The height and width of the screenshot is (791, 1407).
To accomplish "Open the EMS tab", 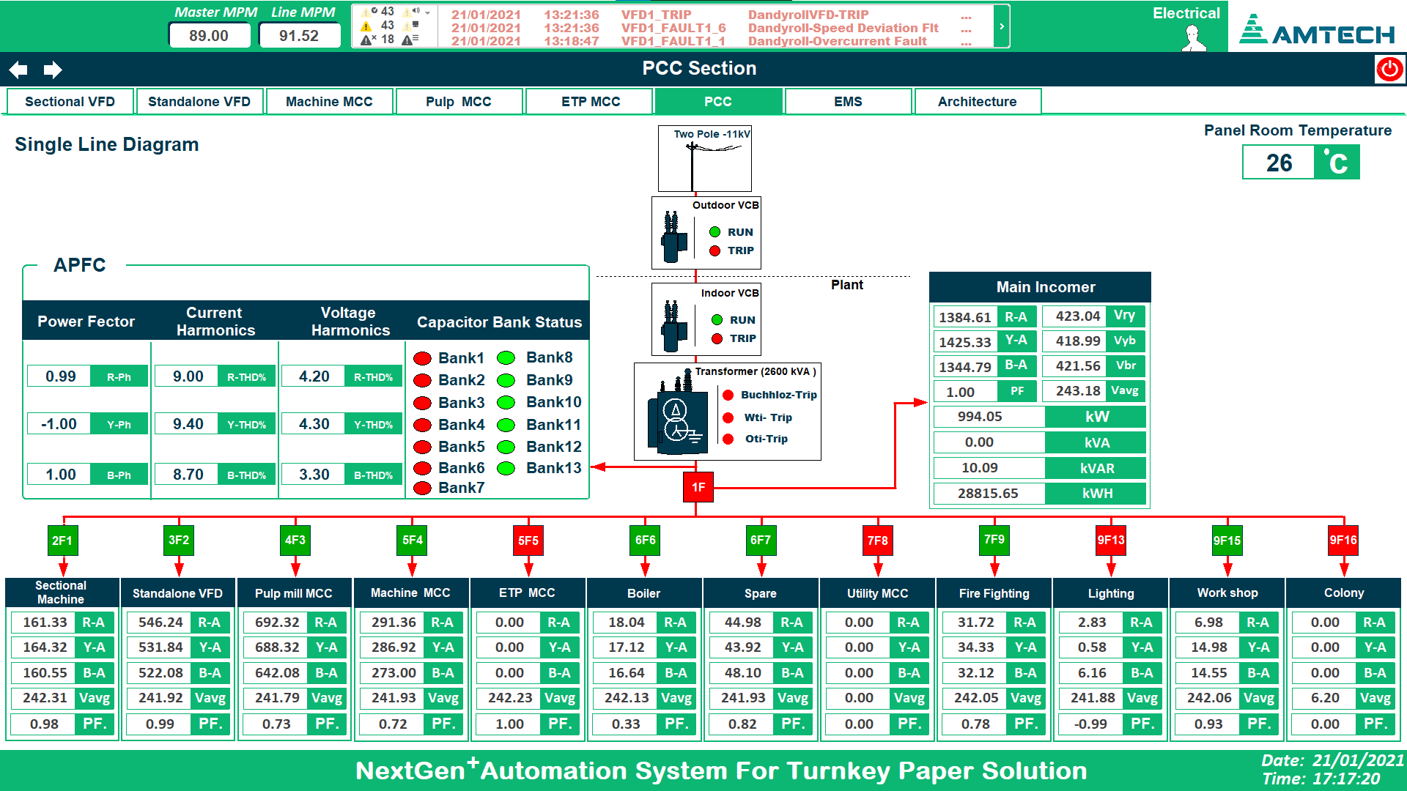I will pos(848,102).
